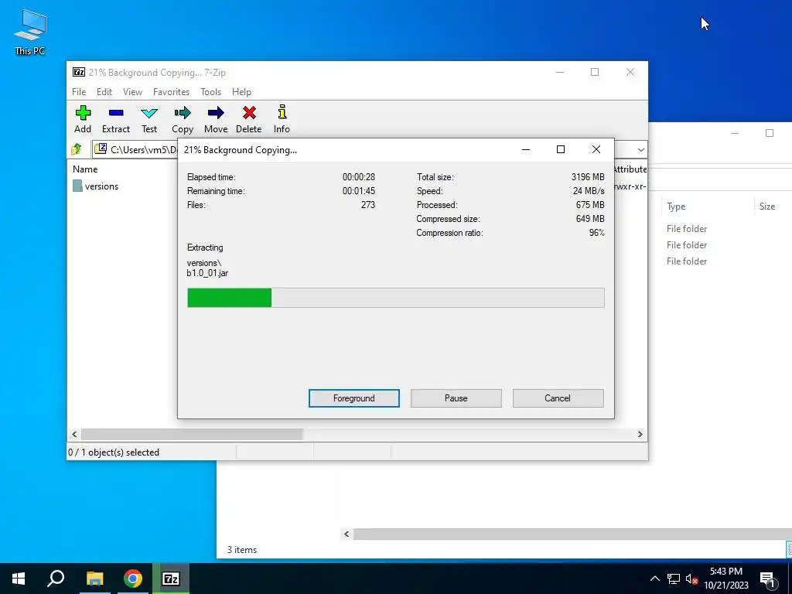Click the Type column header in Explorer window

tap(676, 206)
